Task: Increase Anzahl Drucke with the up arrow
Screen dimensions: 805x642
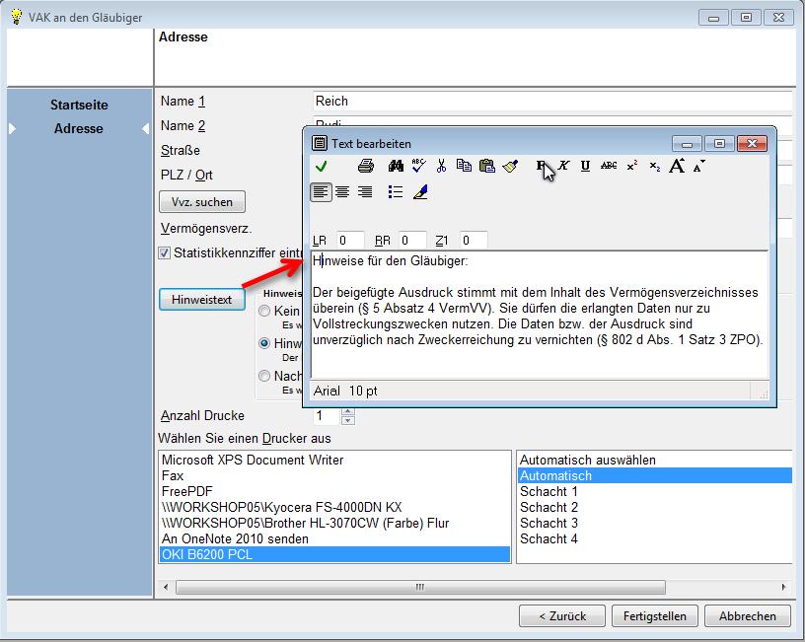Action: pyautogui.click(x=347, y=411)
